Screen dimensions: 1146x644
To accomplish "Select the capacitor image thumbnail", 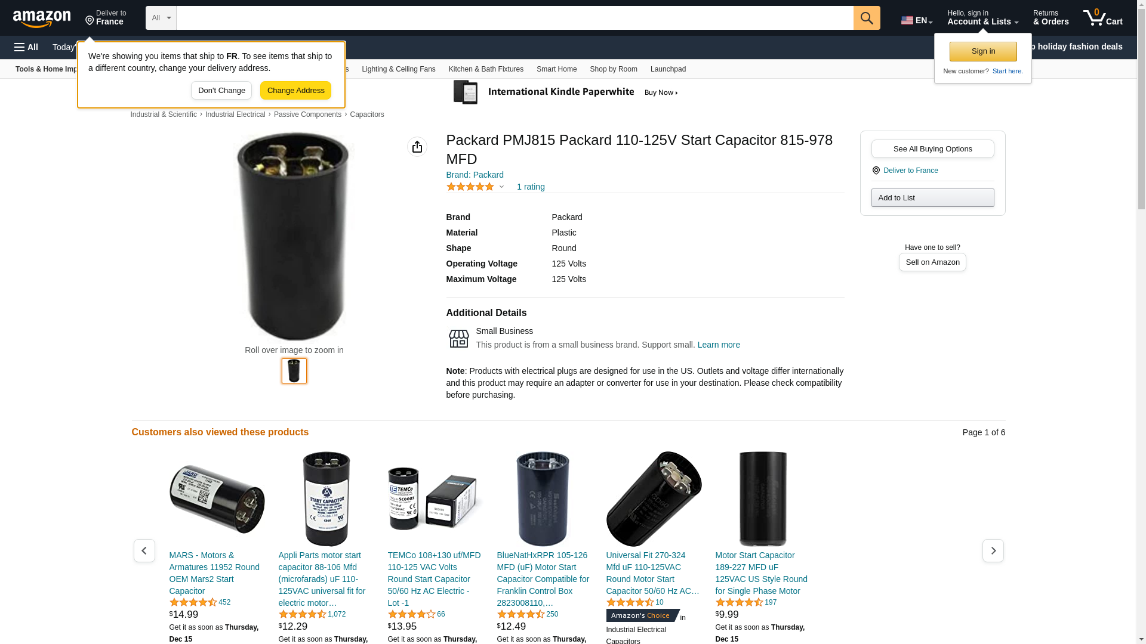I will point(294,371).
